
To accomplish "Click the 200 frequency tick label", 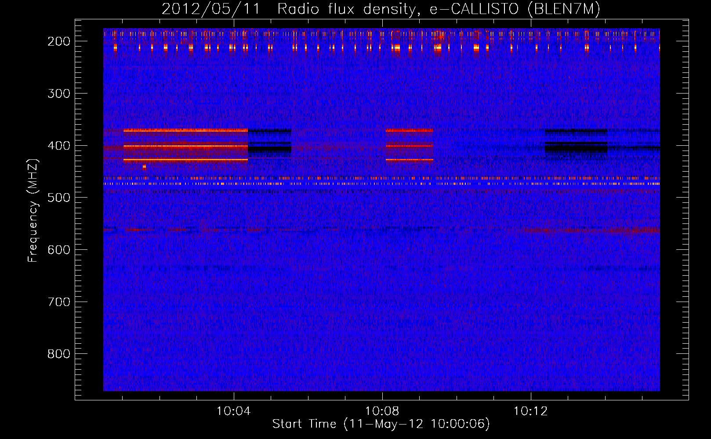I will [x=58, y=41].
